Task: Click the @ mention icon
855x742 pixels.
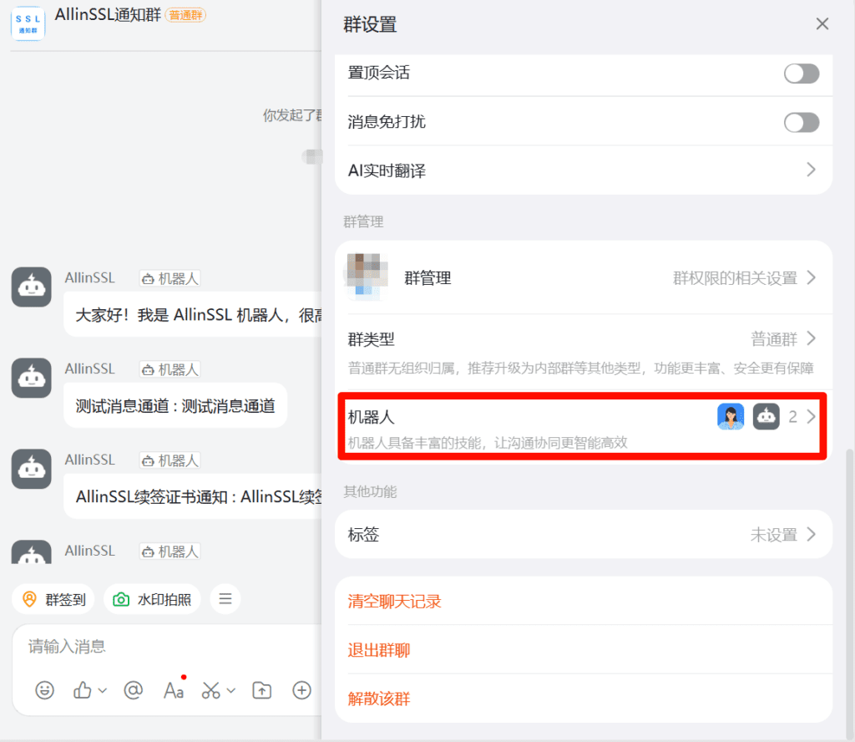Action: click(x=133, y=690)
